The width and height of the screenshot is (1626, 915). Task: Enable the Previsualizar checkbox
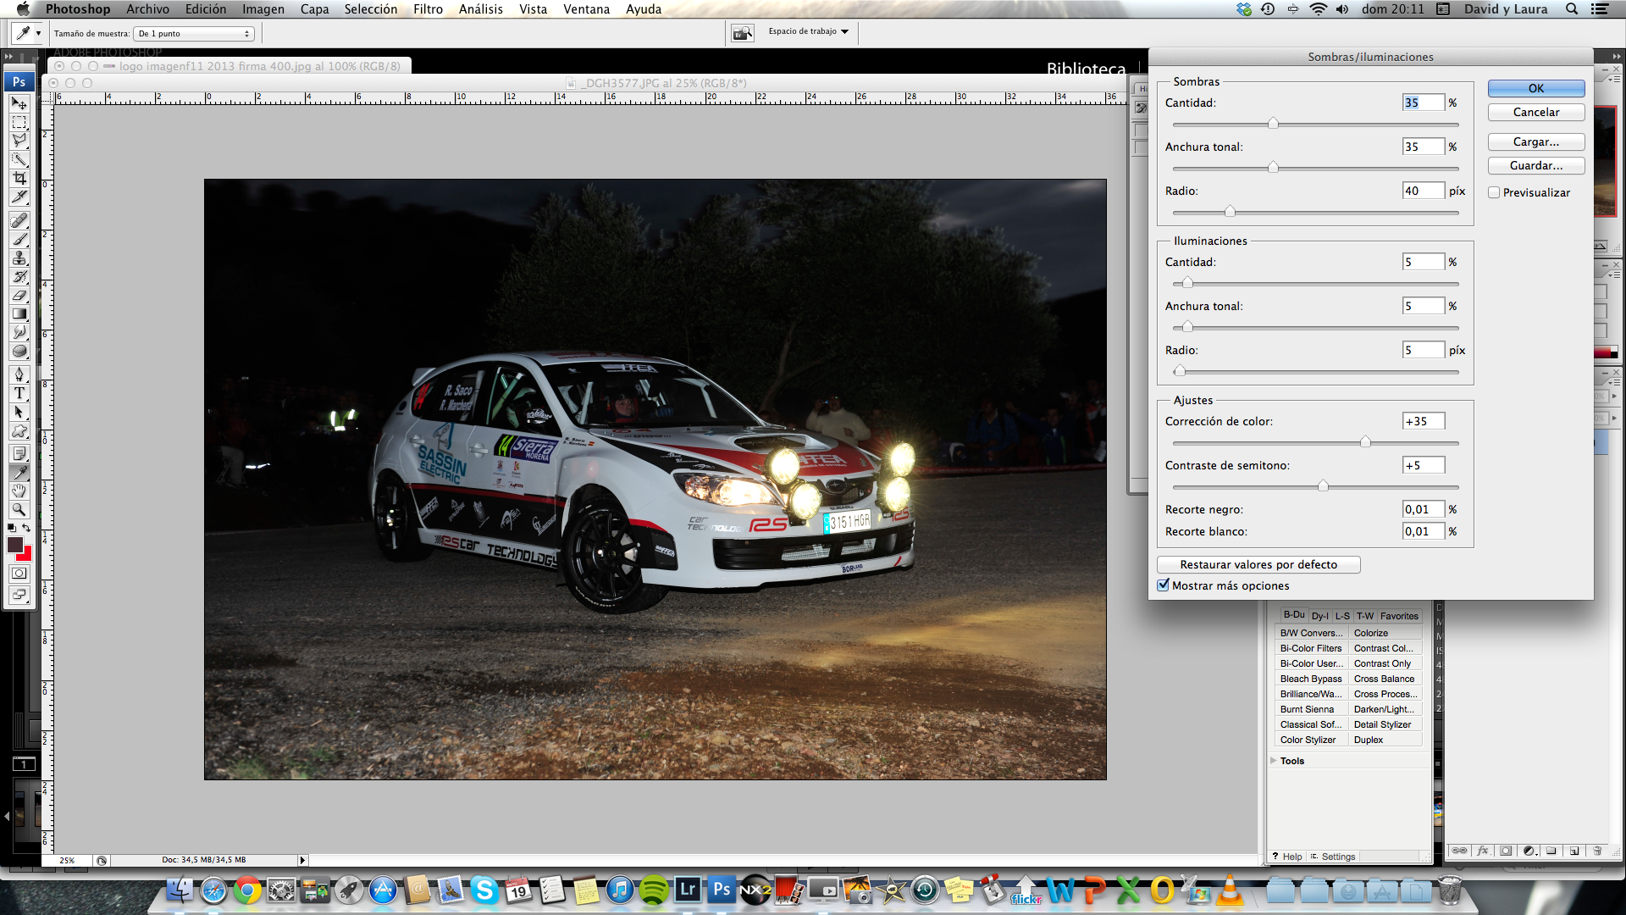(x=1494, y=193)
